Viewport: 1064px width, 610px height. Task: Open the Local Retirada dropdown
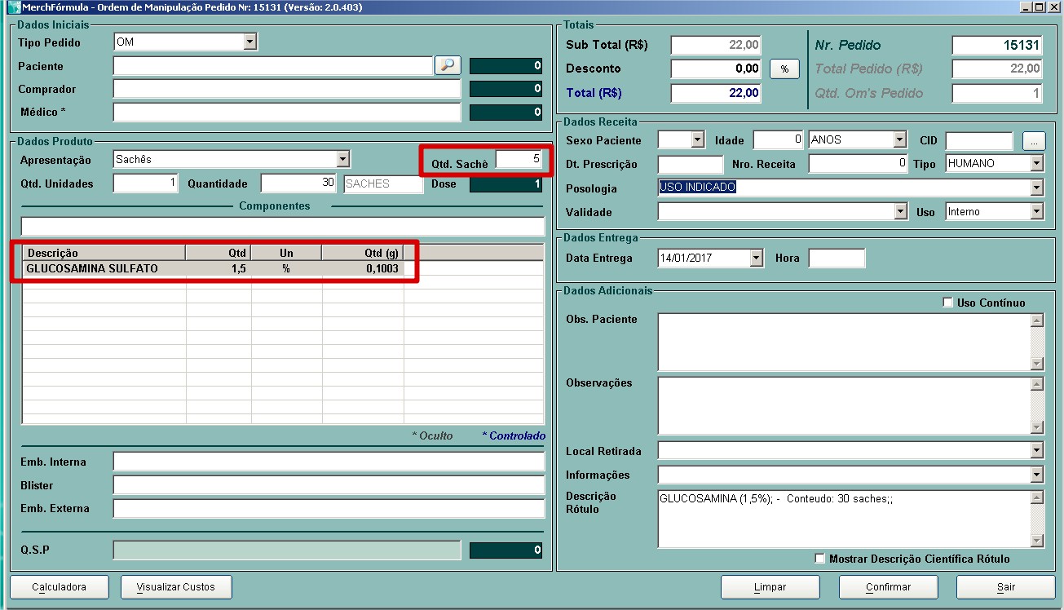pyautogui.click(x=1036, y=451)
